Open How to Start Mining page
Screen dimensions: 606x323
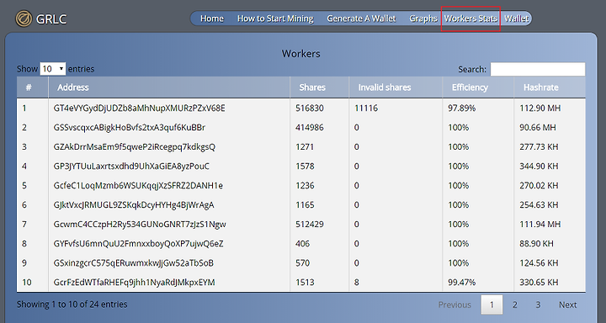tap(275, 19)
